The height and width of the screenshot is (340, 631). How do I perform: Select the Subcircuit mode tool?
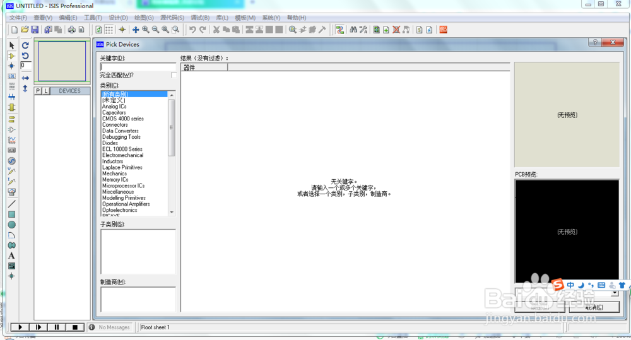(x=11, y=107)
